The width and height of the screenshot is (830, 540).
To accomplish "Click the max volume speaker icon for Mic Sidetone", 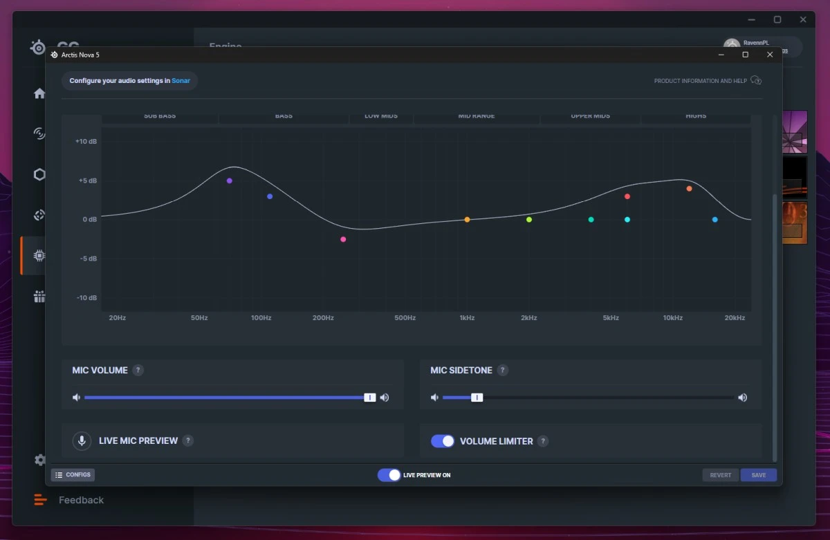I will [742, 398].
